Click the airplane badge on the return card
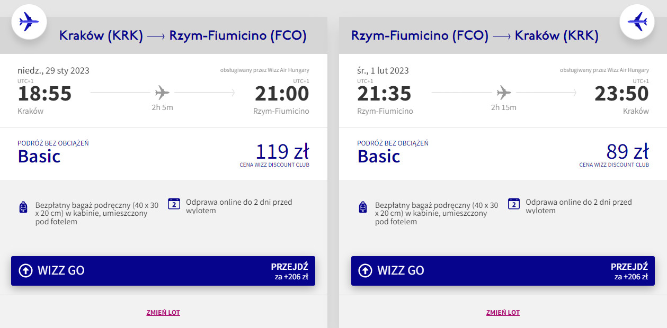This screenshot has width=667, height=328. (x=637, y=22)
